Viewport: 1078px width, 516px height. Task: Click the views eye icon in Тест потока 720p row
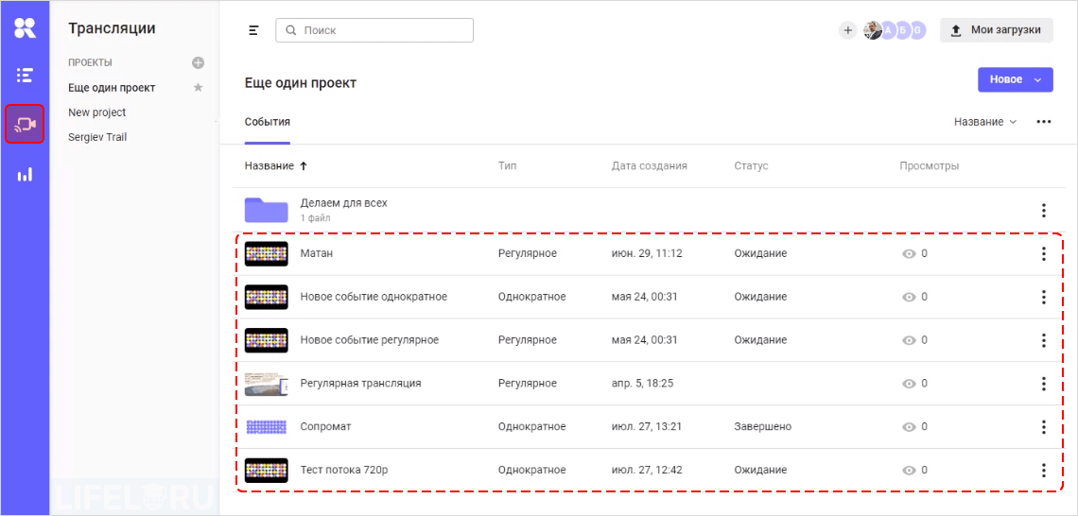[x=910, y=470]
